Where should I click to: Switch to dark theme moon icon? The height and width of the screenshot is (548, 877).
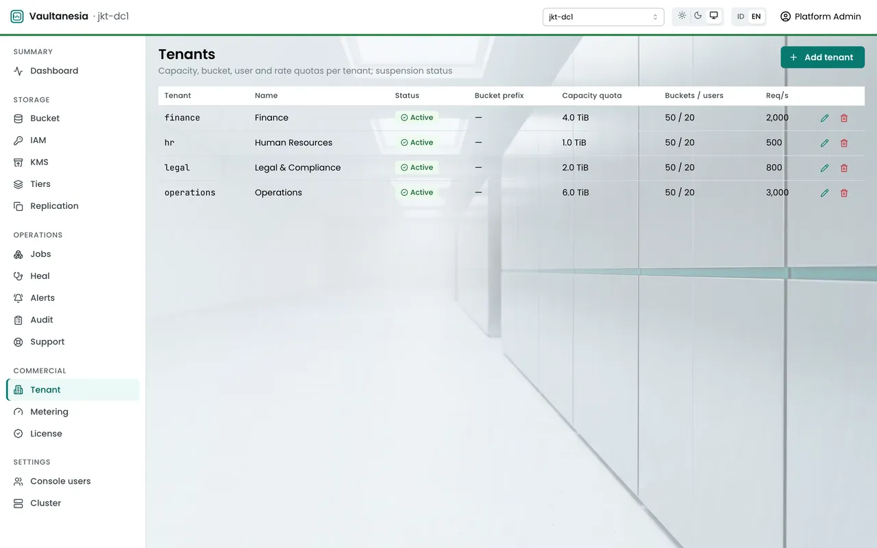coord(698,16)
